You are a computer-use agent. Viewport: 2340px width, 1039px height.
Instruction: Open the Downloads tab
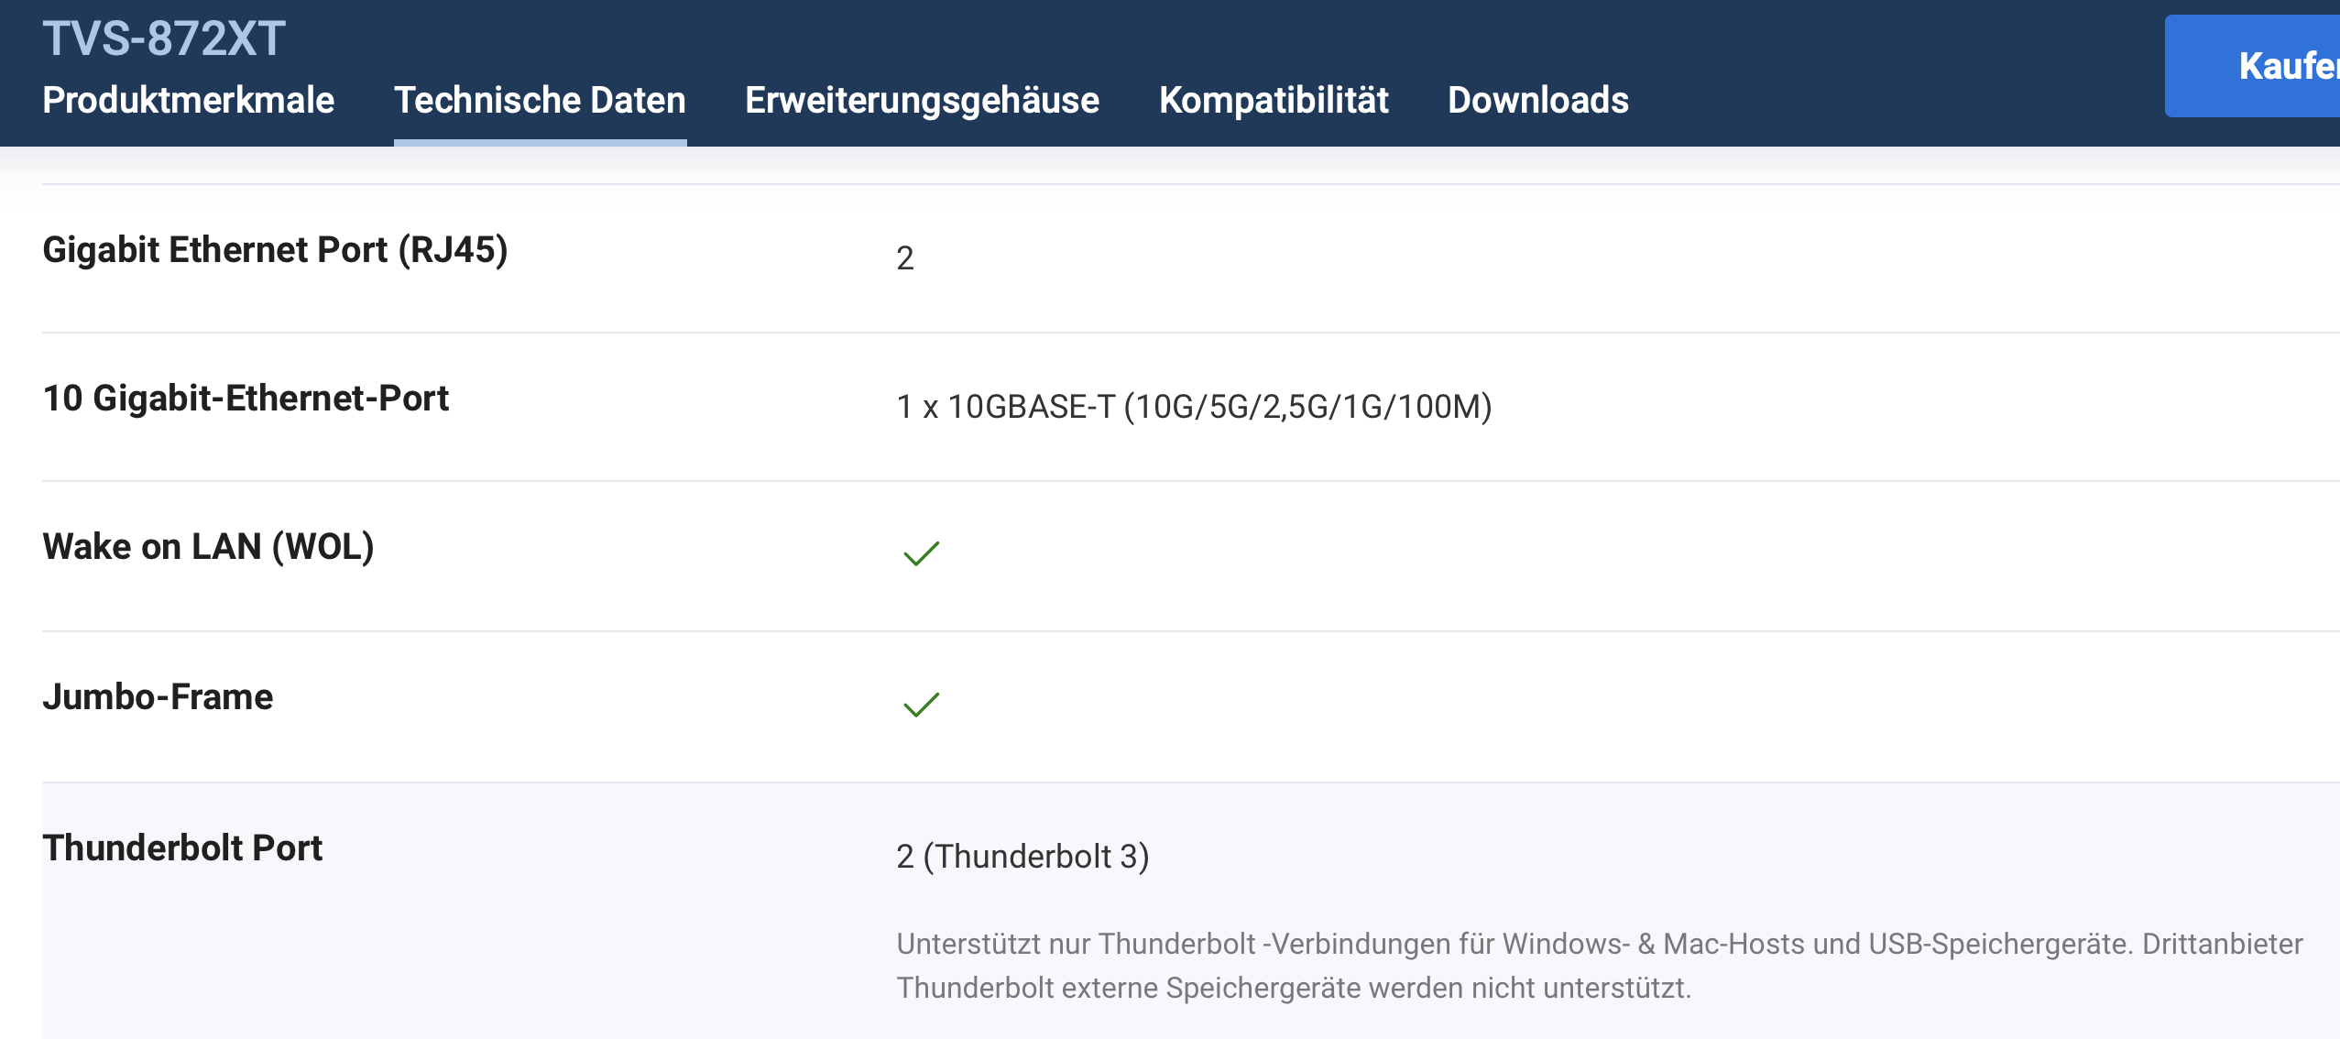[x=1537, y=100]
